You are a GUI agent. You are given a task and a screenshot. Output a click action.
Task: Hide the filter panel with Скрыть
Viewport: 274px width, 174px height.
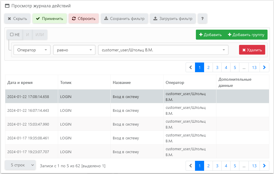pos(17,18)
